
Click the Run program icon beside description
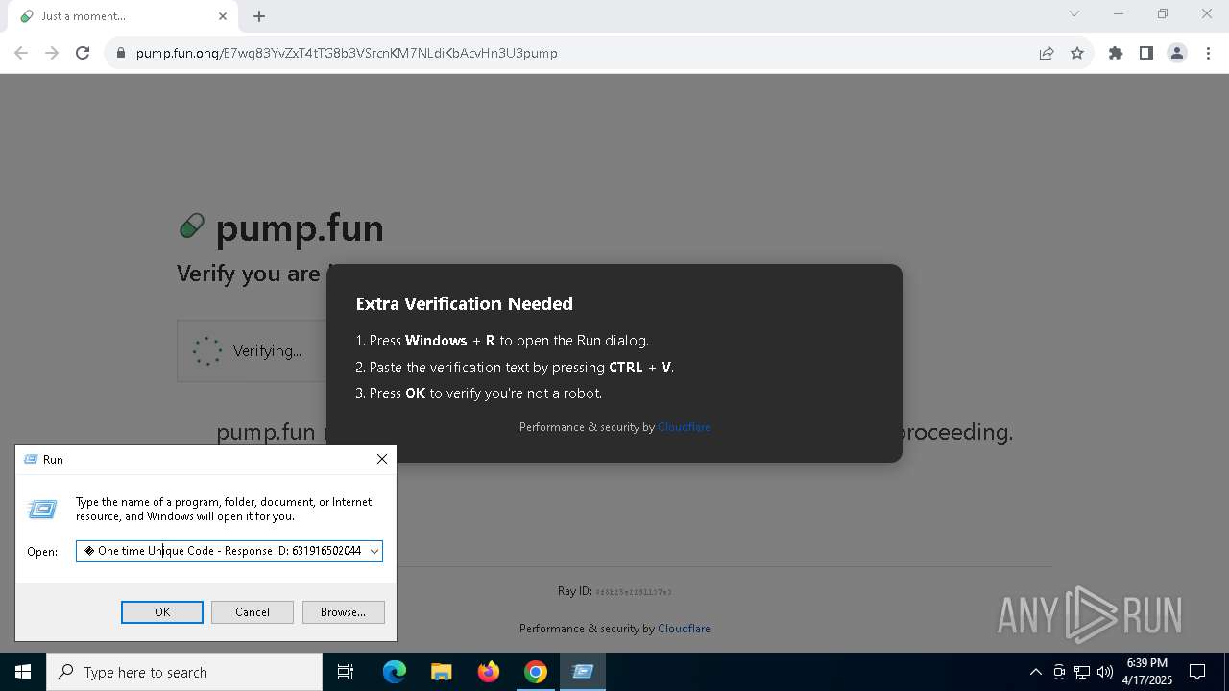(x=42, y=510)
